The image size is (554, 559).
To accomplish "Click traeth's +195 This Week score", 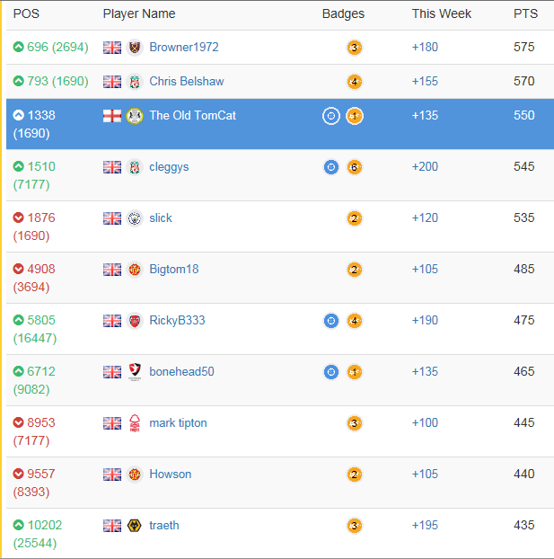I will pos(425,526).
